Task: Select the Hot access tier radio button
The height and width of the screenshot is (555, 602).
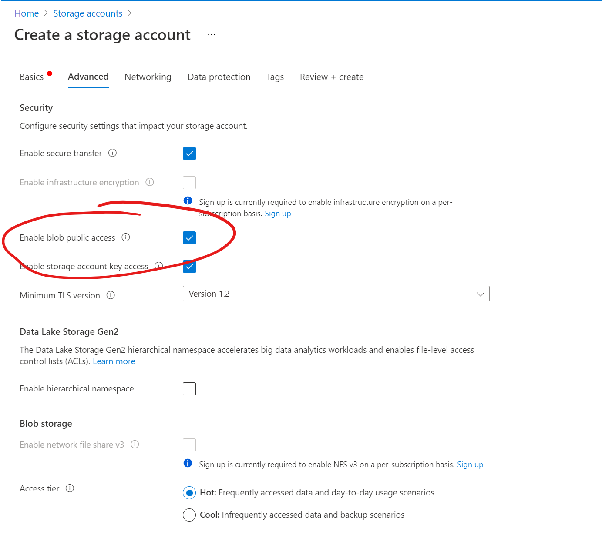Action: click(189, 493)
